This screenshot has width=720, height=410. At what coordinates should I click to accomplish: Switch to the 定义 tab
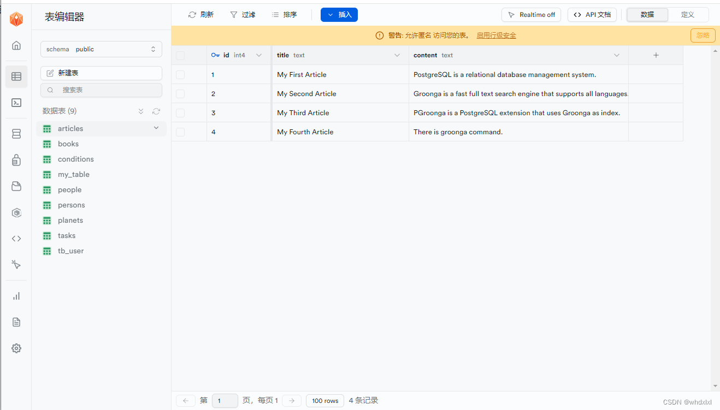(689, 14)
